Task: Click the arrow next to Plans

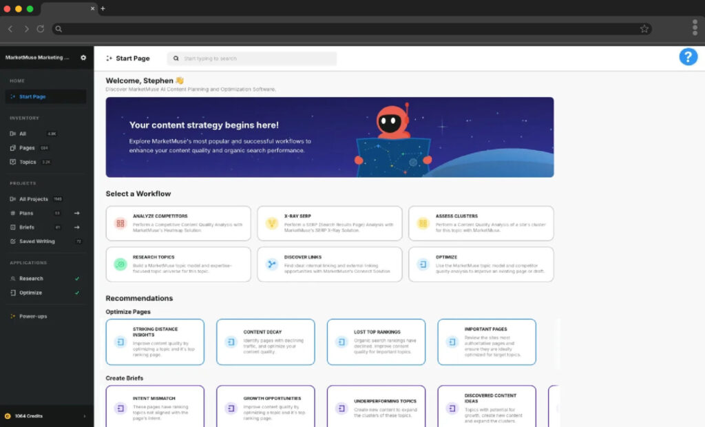Action: coord(77,213)
